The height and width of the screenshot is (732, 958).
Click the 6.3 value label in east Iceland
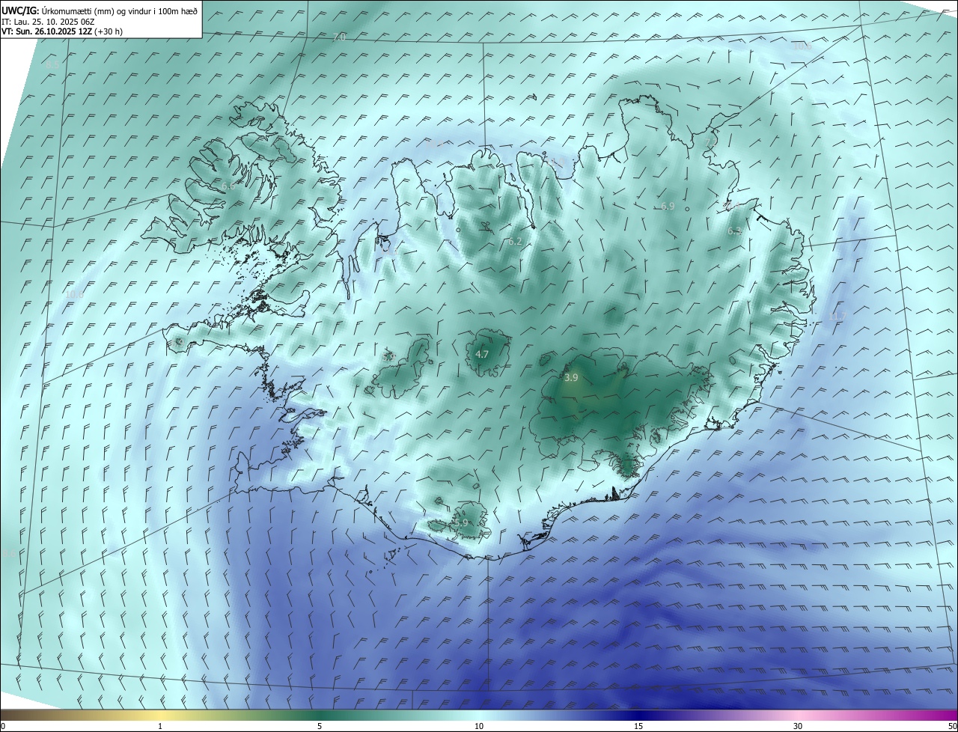pyautogui.click(x=734, y=231)
